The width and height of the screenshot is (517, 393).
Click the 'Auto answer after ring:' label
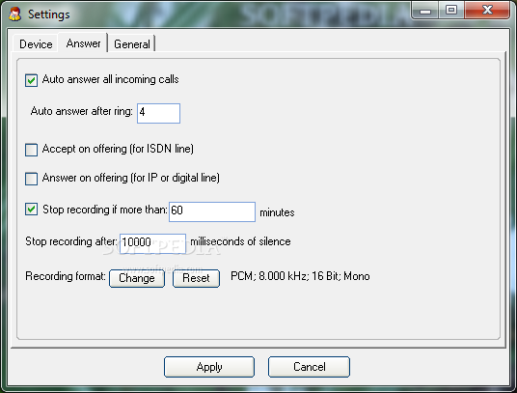tap(81, 111)
